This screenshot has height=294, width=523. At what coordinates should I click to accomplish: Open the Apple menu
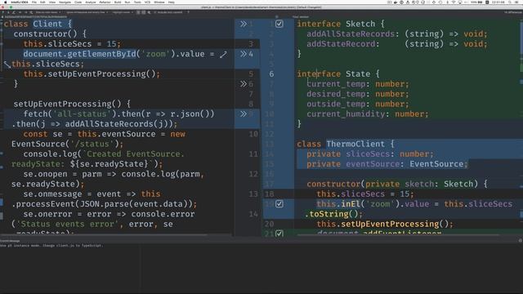tap(6, 2)
